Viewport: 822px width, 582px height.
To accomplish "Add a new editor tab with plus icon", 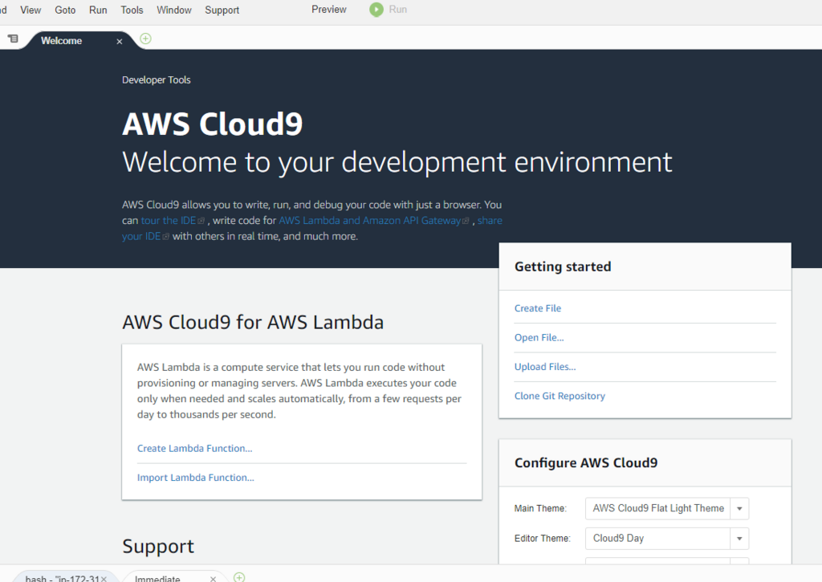I will 146,39.
